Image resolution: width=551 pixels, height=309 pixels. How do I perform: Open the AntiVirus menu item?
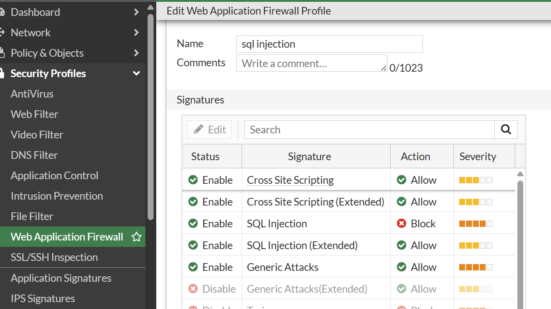(32, 94)
